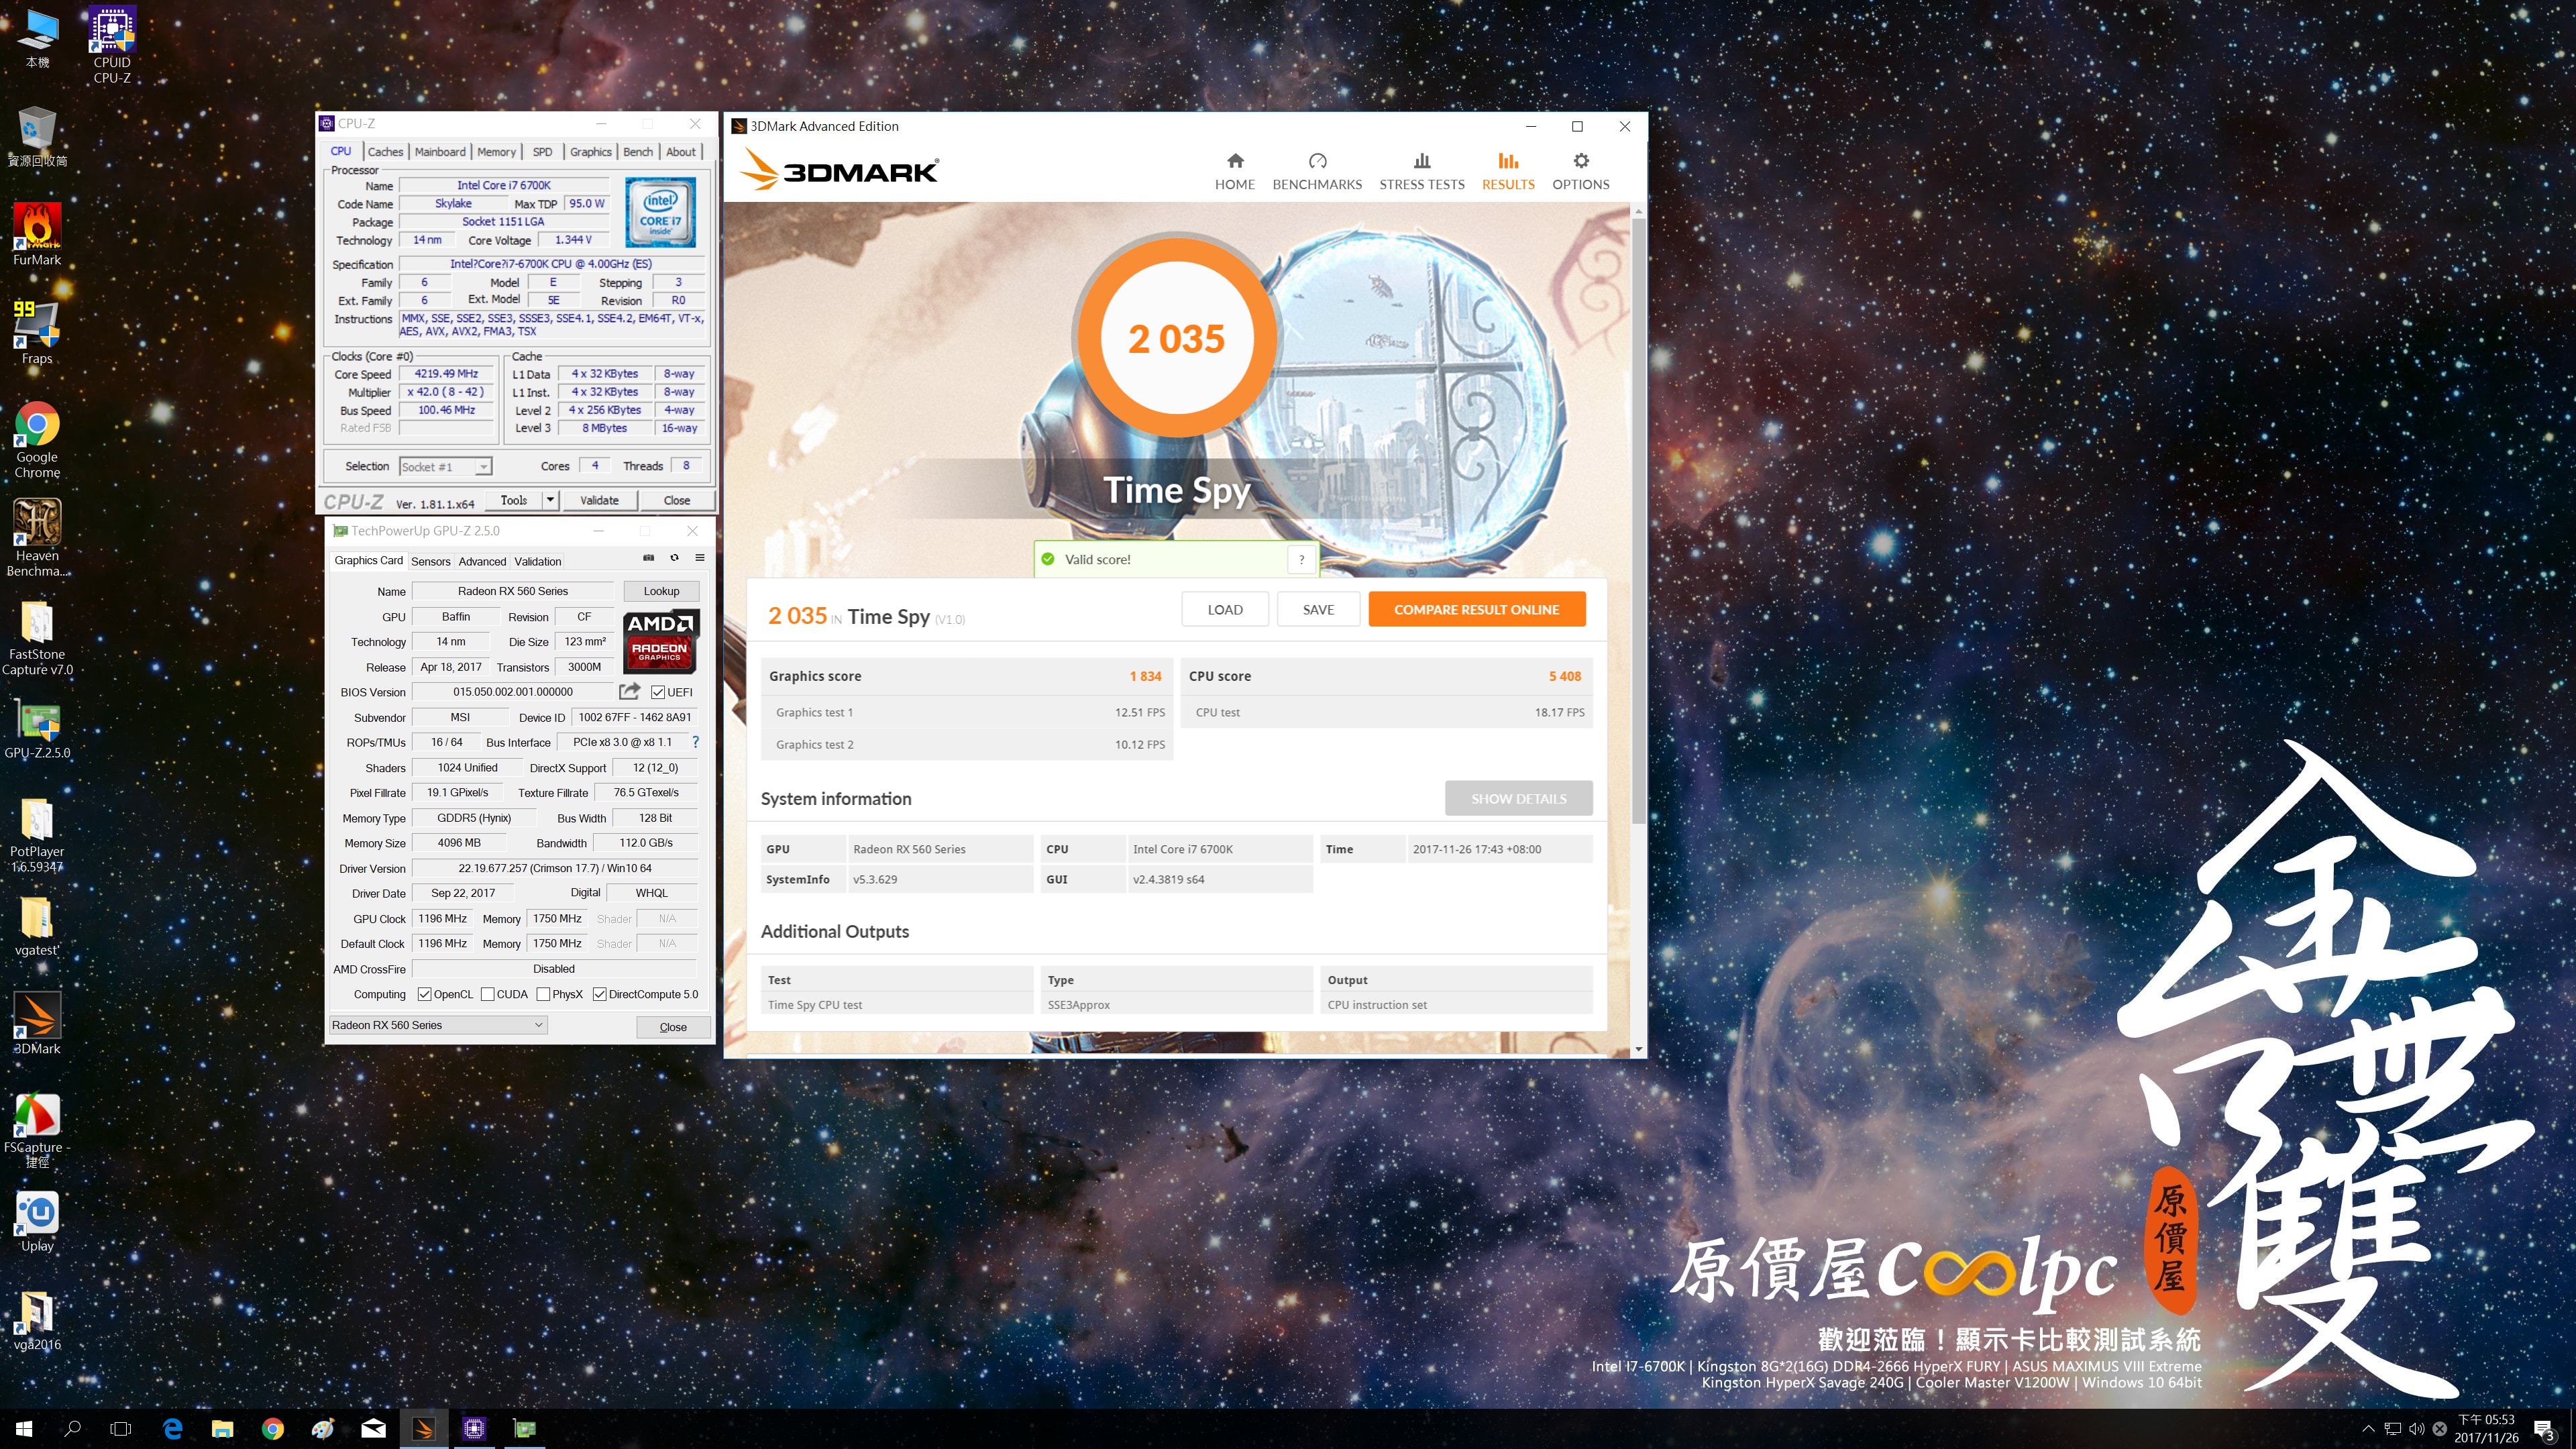Click the 3DMark vertical scrollbar thumb
Viewport: 2576px width, 1449px height.
[1638, 520]
